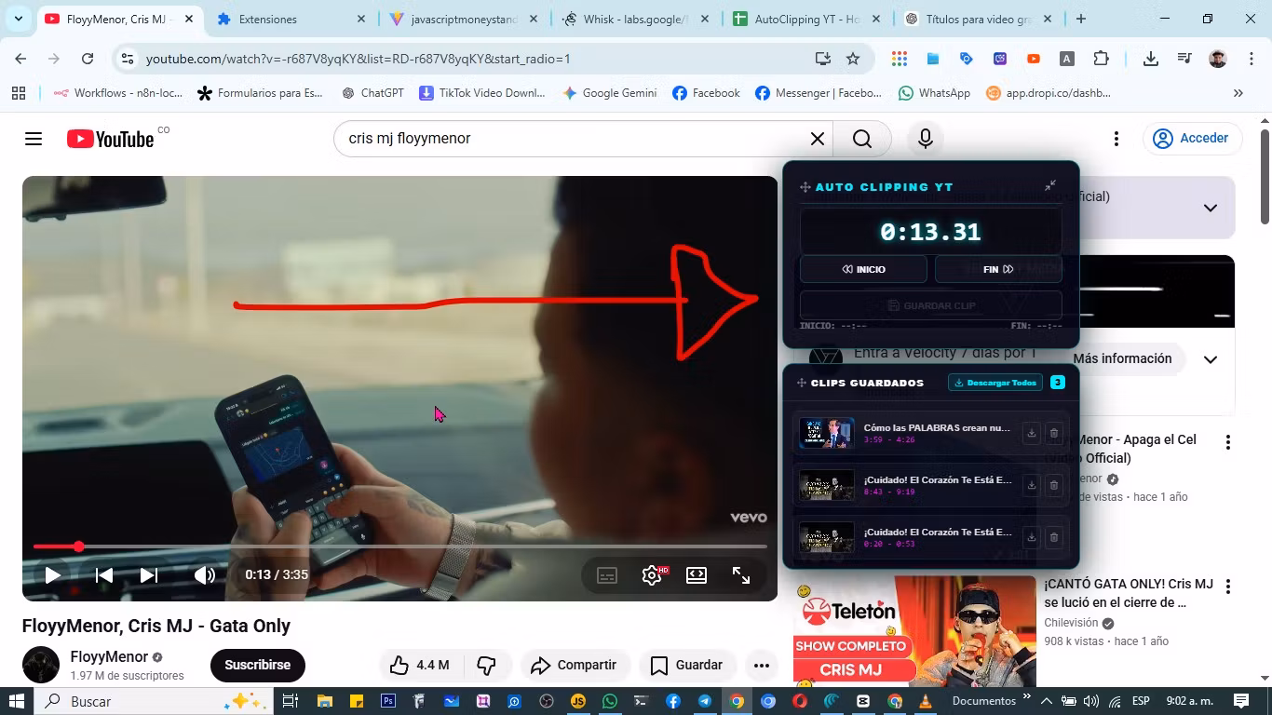
Task: Skip to the next video
Action: point(149,575)
